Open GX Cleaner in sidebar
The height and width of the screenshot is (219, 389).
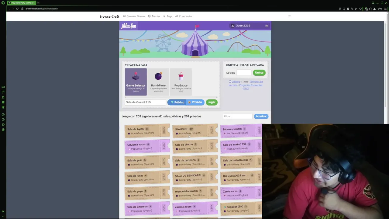point(3,97)
